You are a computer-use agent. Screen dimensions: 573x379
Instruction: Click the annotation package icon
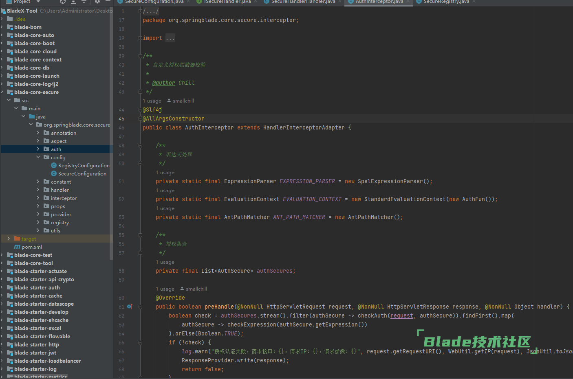coord(46,133)
